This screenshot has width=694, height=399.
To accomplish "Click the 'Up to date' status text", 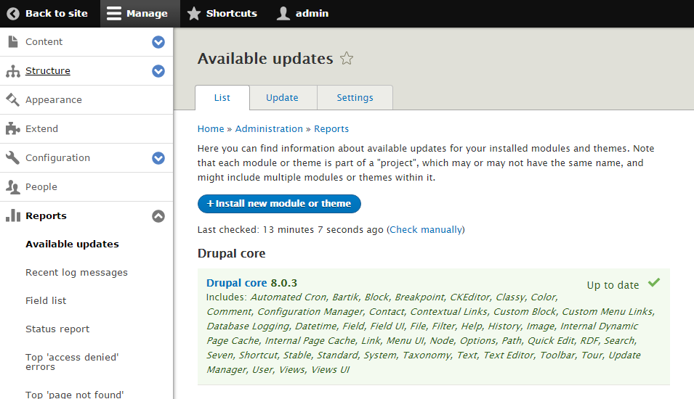I will pos(613,285).
